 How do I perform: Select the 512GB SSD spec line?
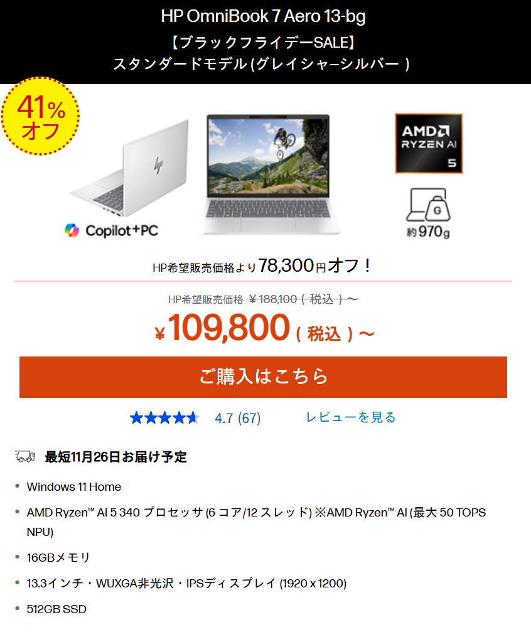(56, 609)
